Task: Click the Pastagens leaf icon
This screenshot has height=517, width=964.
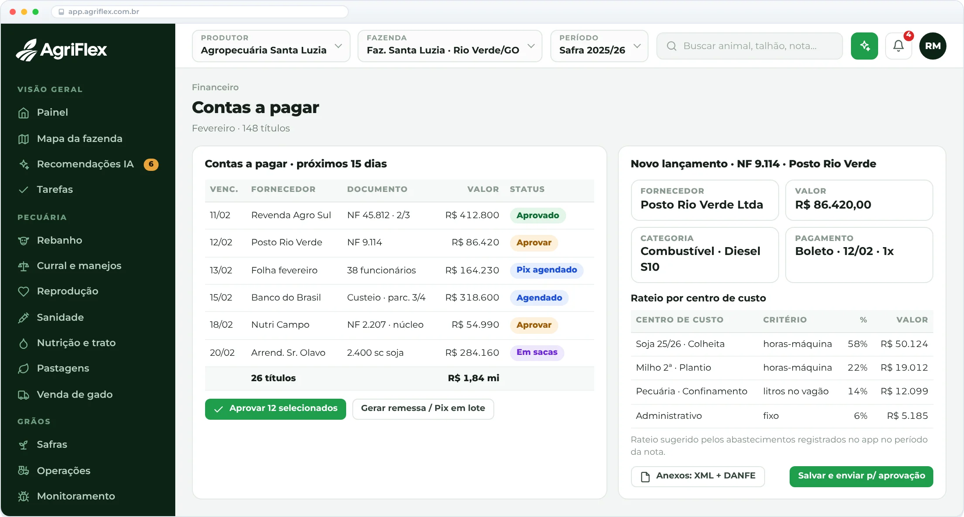Action: click(x=24, y=368)
